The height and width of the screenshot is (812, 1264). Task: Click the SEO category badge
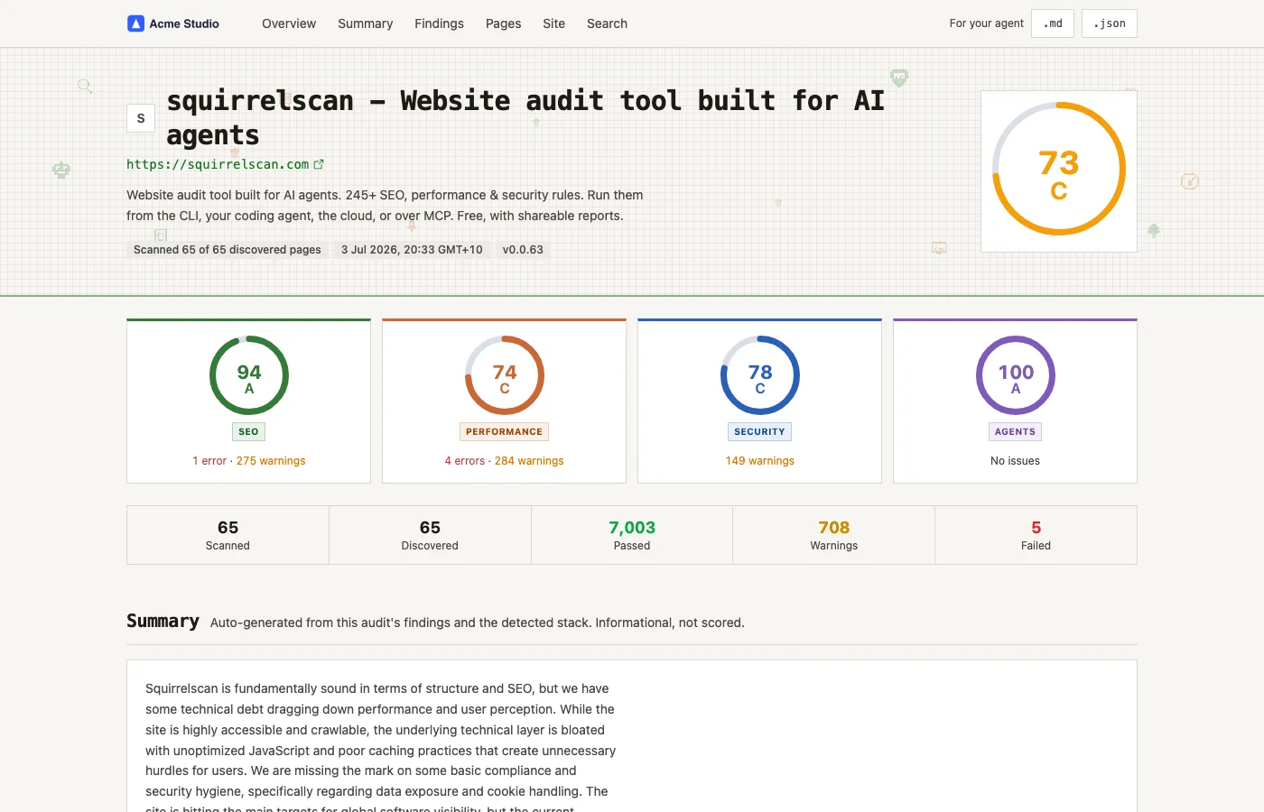tap(249, 432)
